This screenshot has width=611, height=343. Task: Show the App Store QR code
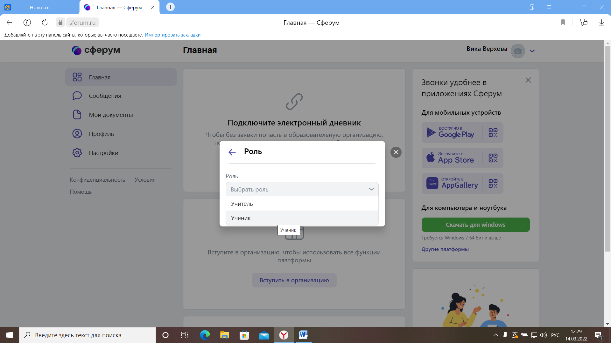(493, 158)
